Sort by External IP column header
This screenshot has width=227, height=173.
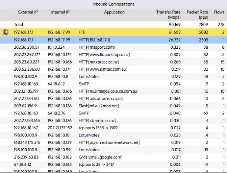28,12
